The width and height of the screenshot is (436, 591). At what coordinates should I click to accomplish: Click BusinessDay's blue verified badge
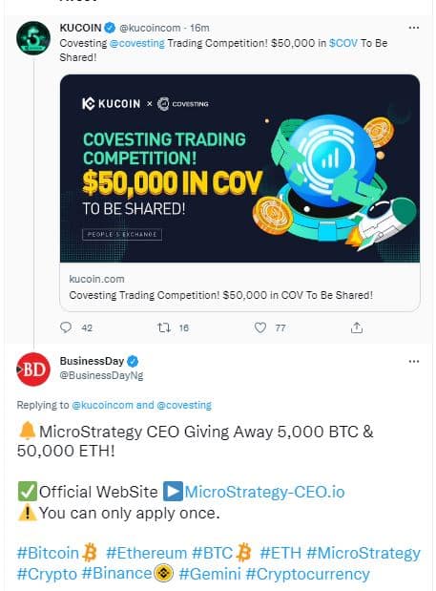coord(133,361)
